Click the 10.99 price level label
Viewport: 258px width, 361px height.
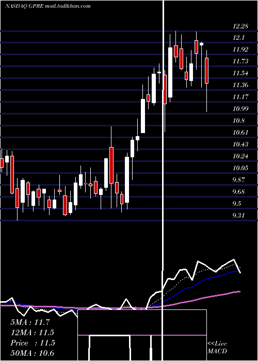pyautogui.click(x=240, y=109)
